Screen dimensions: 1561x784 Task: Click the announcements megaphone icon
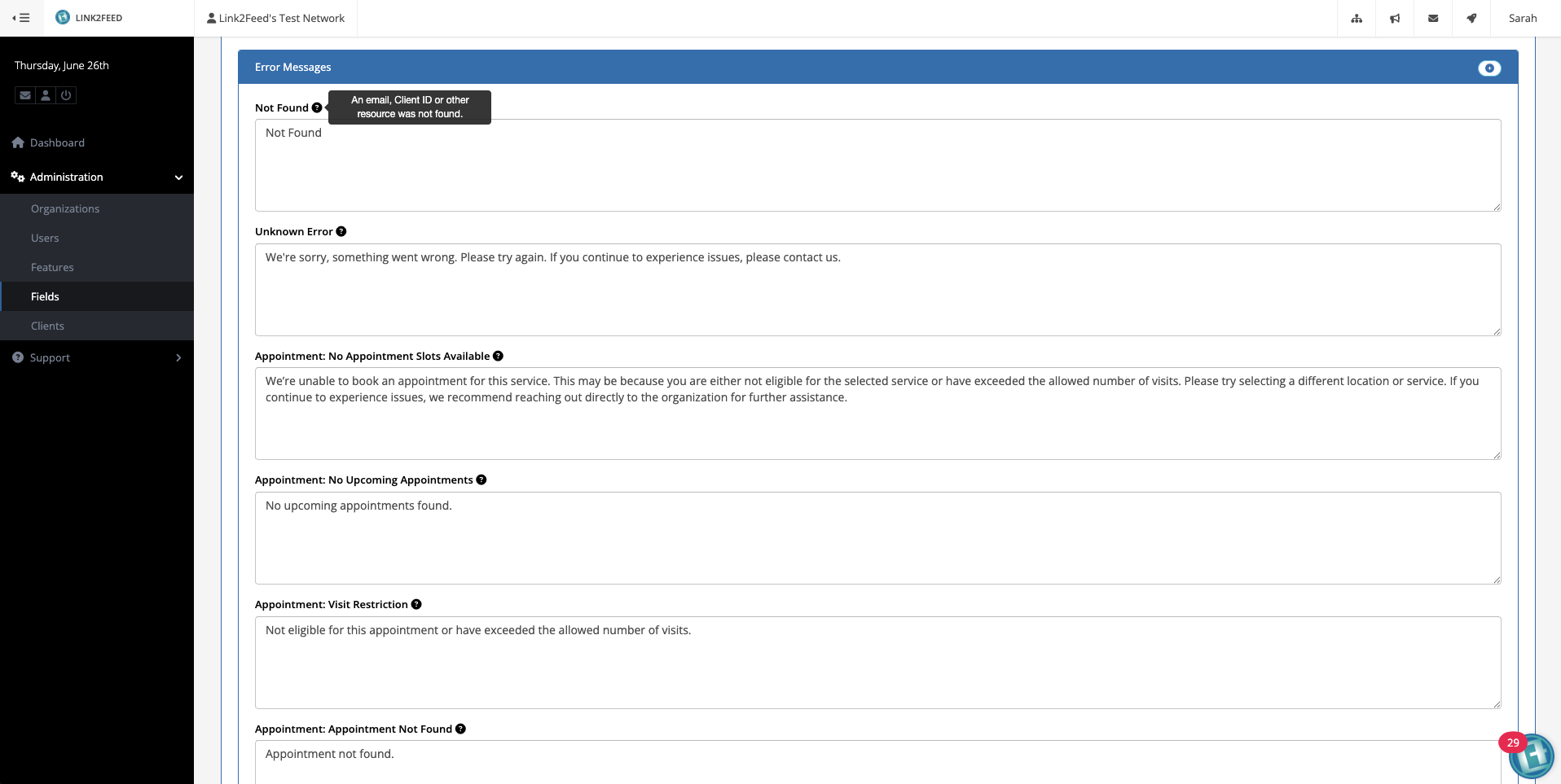coord(1395,18)
